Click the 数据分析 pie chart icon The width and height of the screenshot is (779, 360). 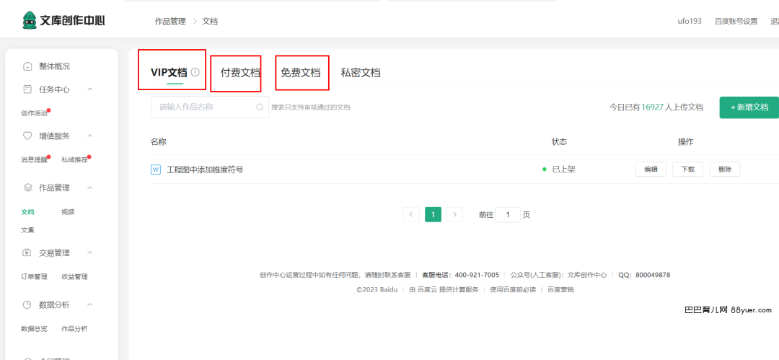point(28,304)
